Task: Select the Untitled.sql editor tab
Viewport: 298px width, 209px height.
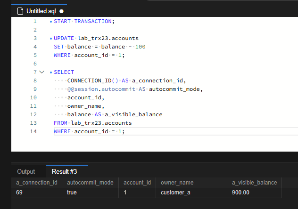Action: [39, 11]
